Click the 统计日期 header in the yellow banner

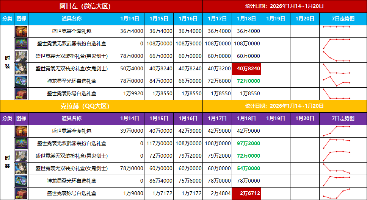pos(285,106)
